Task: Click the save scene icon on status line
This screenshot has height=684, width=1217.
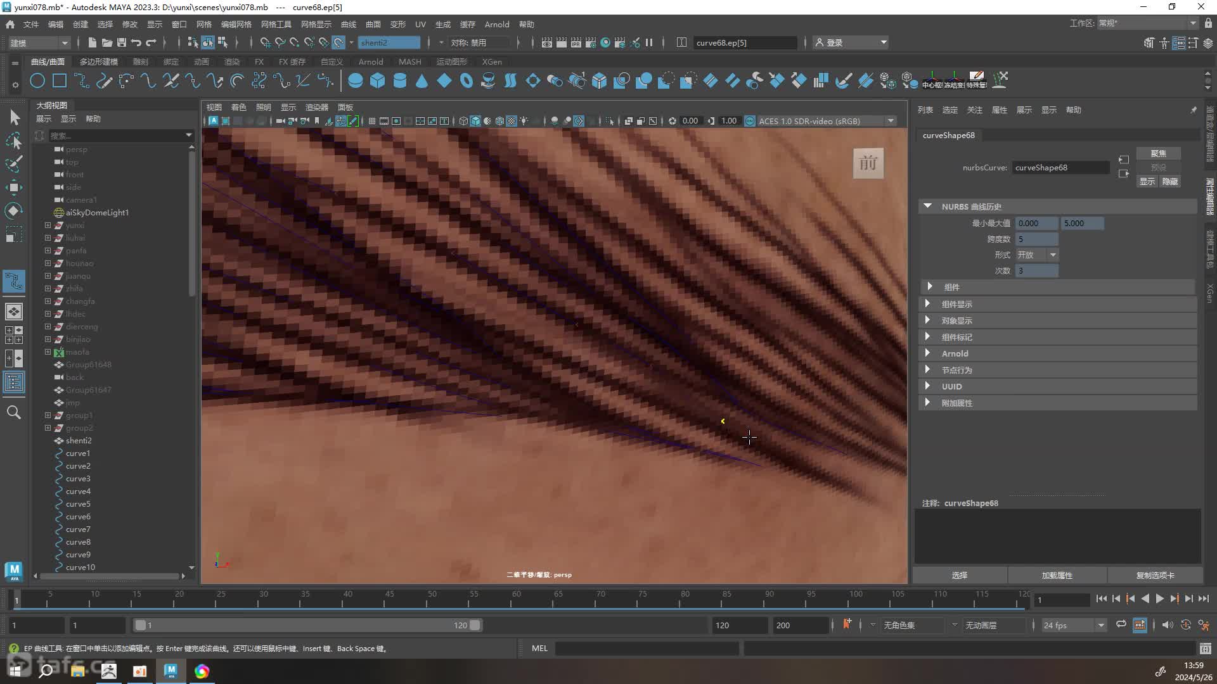Action: tap(122, 42)
